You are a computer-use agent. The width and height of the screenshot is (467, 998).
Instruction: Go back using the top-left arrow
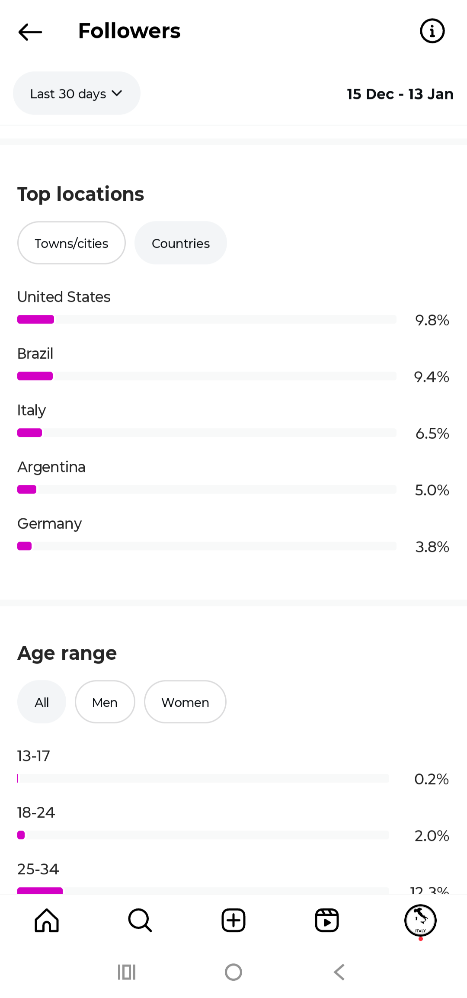[30, 32]
